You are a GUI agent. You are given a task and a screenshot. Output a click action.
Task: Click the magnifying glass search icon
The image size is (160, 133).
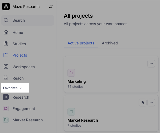(x=6, y=20)
